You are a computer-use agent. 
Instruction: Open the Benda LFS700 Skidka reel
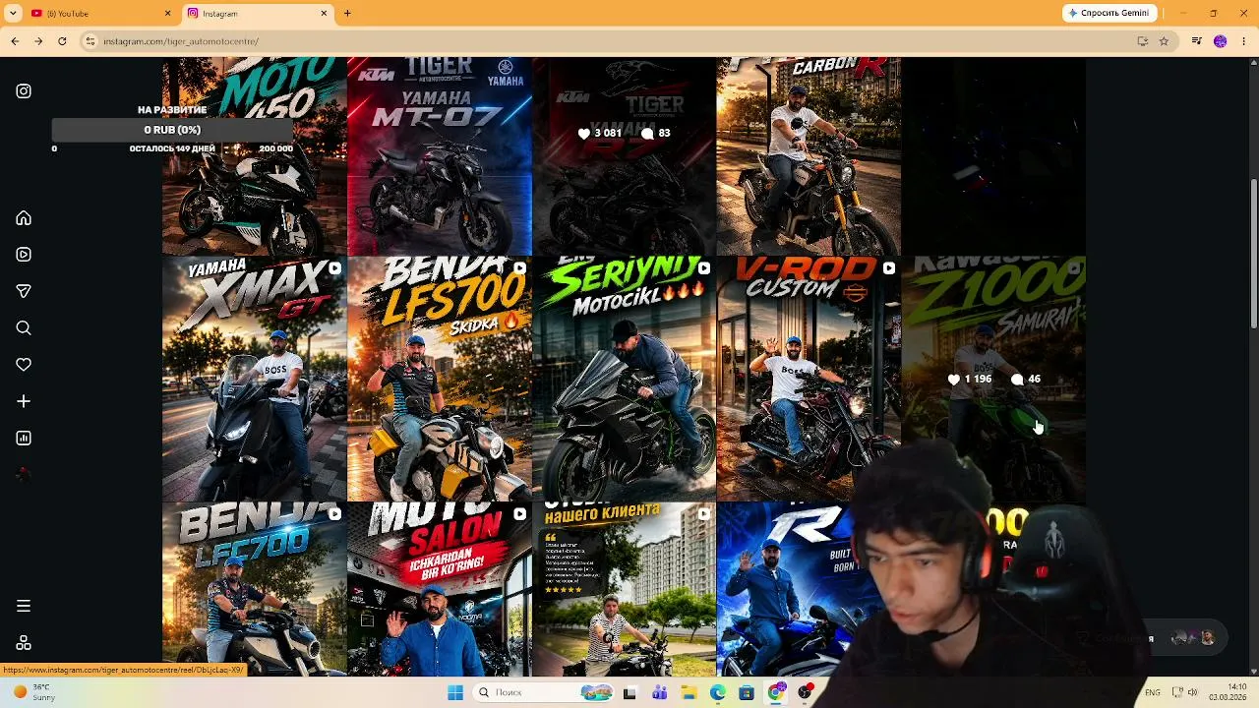[440, 380]
